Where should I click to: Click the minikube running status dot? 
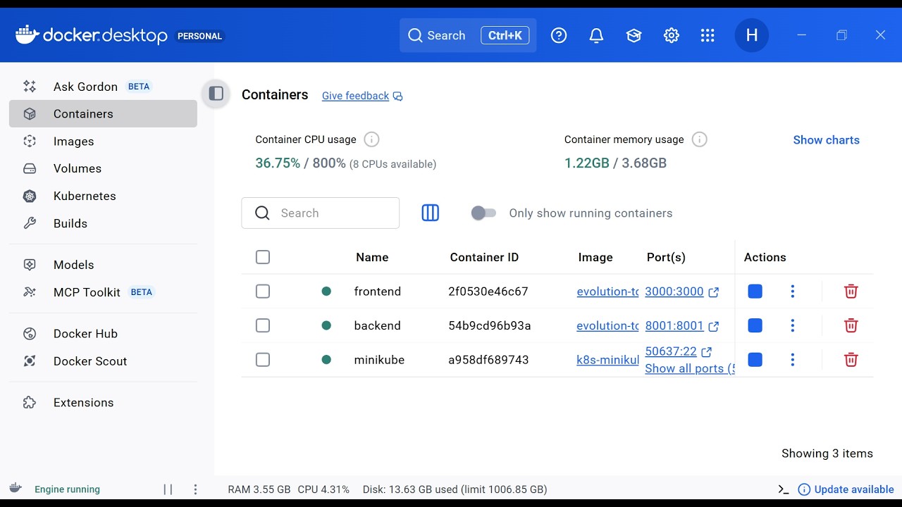click(x=326, y=360)
